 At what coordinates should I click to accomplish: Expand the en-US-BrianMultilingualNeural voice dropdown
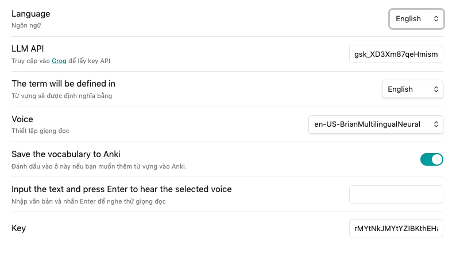[x=376, y=124]
